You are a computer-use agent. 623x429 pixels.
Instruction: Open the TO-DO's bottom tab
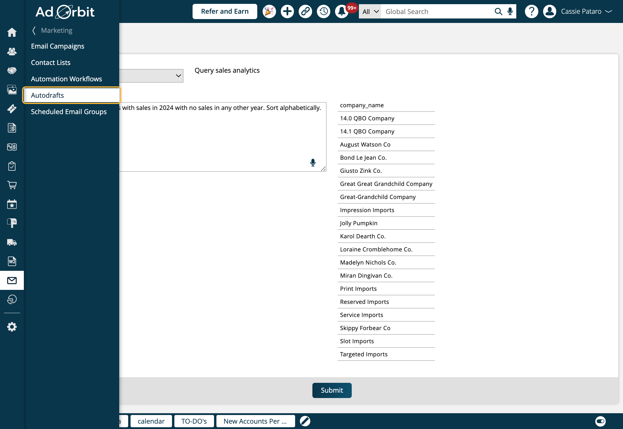(194, 421)
